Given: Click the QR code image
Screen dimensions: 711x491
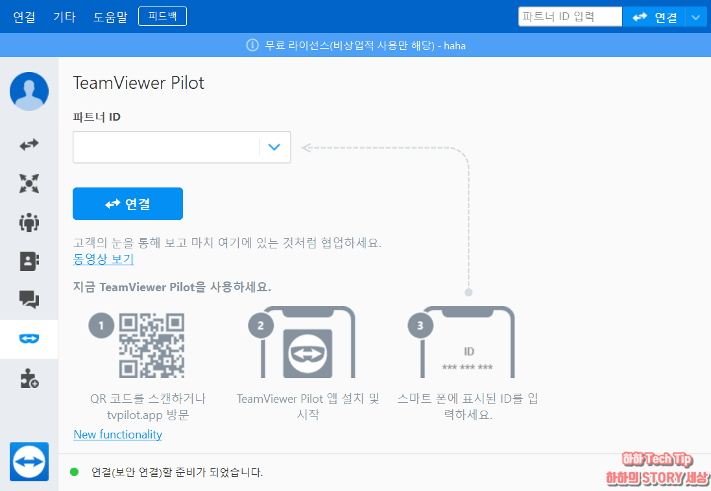Looking at the screenshot, I should (x=151, y=346).
